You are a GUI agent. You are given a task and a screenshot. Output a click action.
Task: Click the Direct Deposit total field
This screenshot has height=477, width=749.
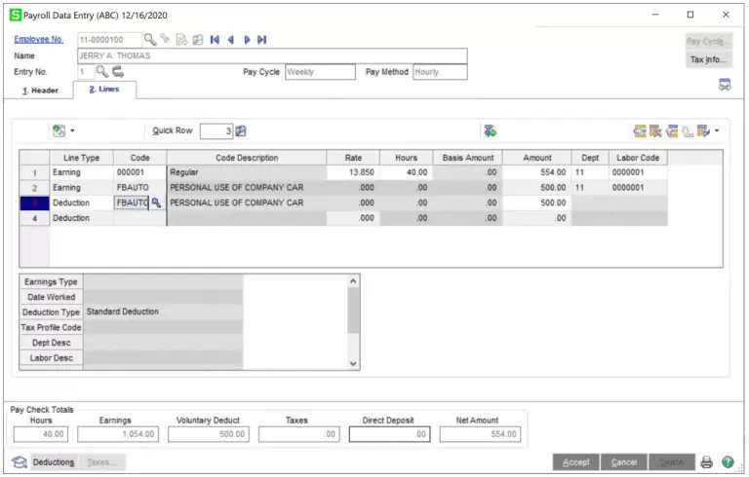389,434
